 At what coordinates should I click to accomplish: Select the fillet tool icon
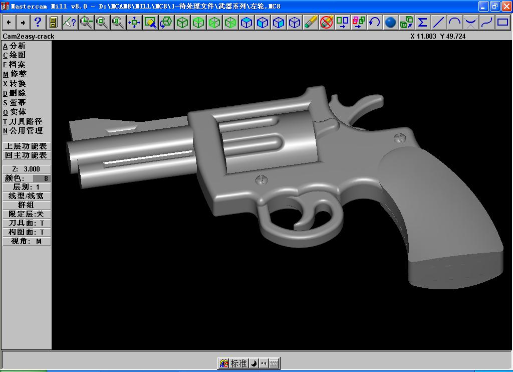click(x=471, y=23)
